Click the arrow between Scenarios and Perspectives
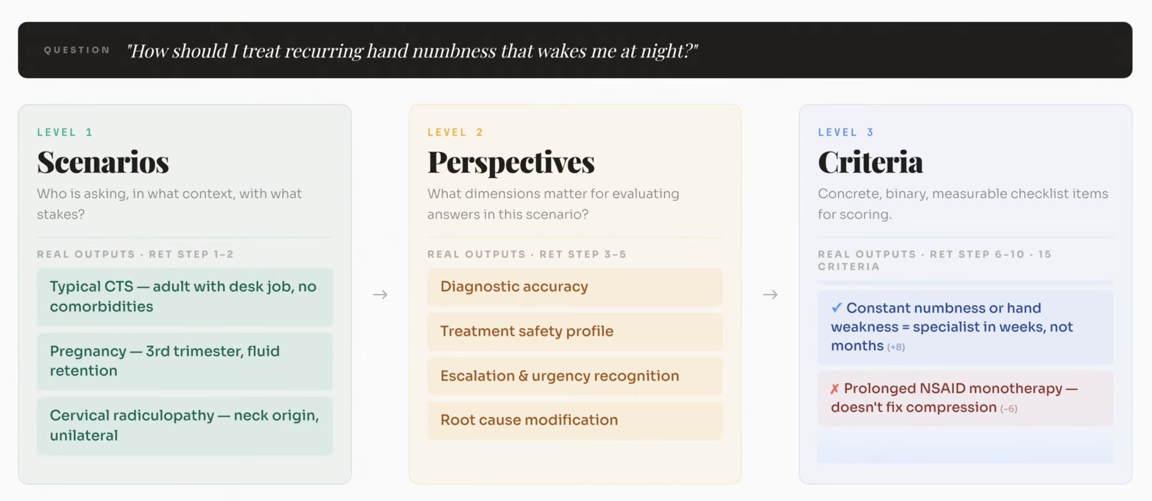This screenshot has height=501, width=1152. click(380, 294)
